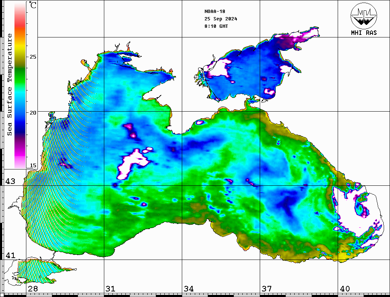Click longitude label '40'
The width and height of the screenshot is (390, 297).
[345, 289]
